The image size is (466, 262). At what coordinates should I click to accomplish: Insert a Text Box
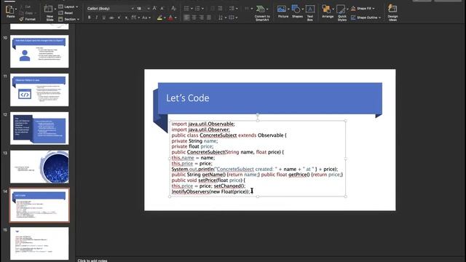[x=310, y=13]
